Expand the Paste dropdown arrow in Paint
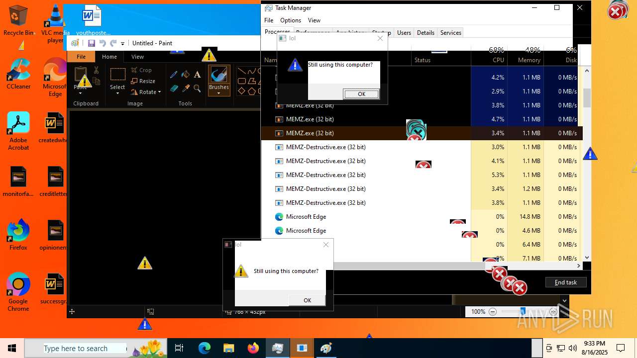The image size is (637, 358). (80, 92)
